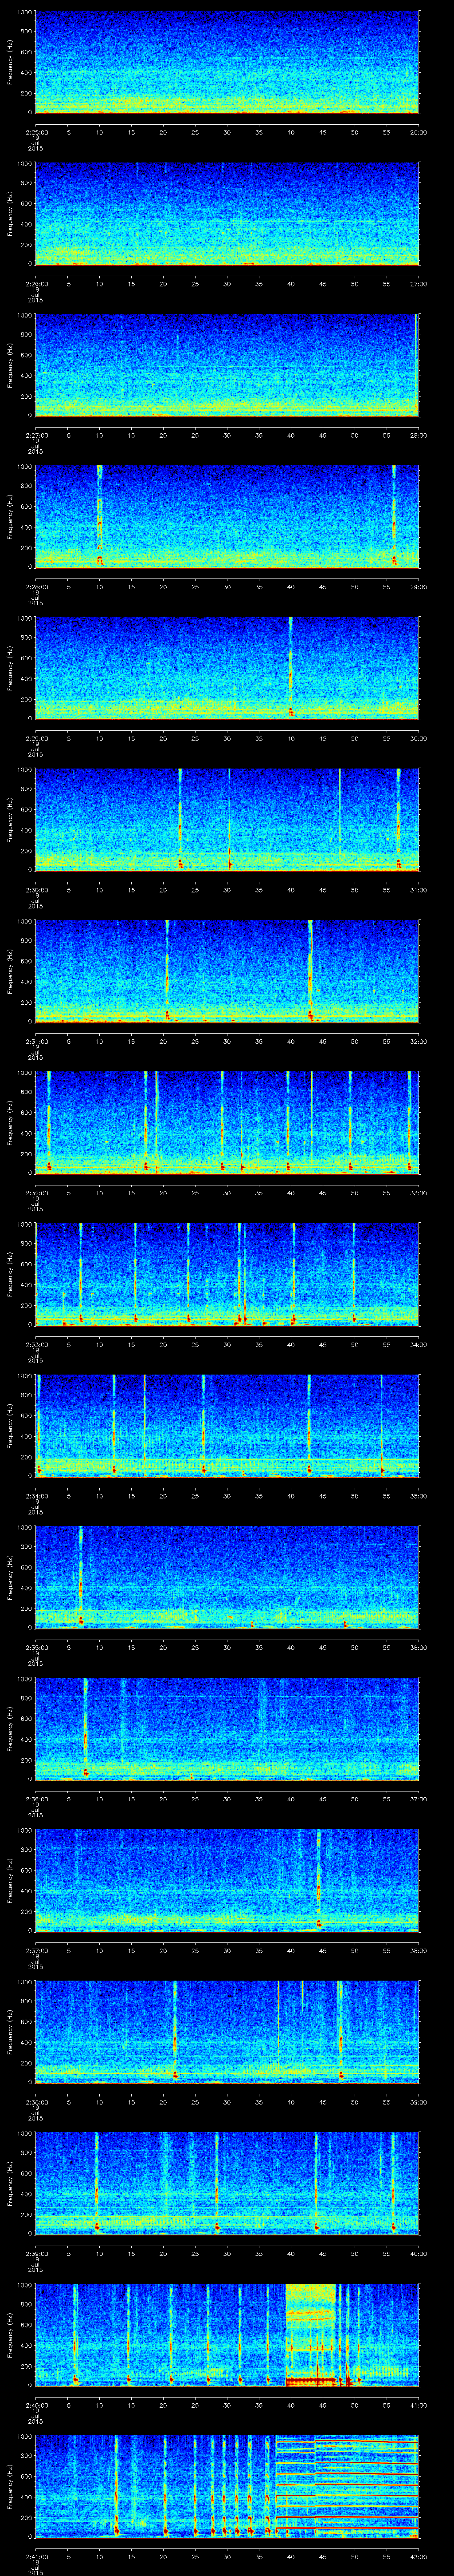454x2576 pixels.
Task: Click the spectrogram panel starting at 2:29:00
Action: pos(227,668)
